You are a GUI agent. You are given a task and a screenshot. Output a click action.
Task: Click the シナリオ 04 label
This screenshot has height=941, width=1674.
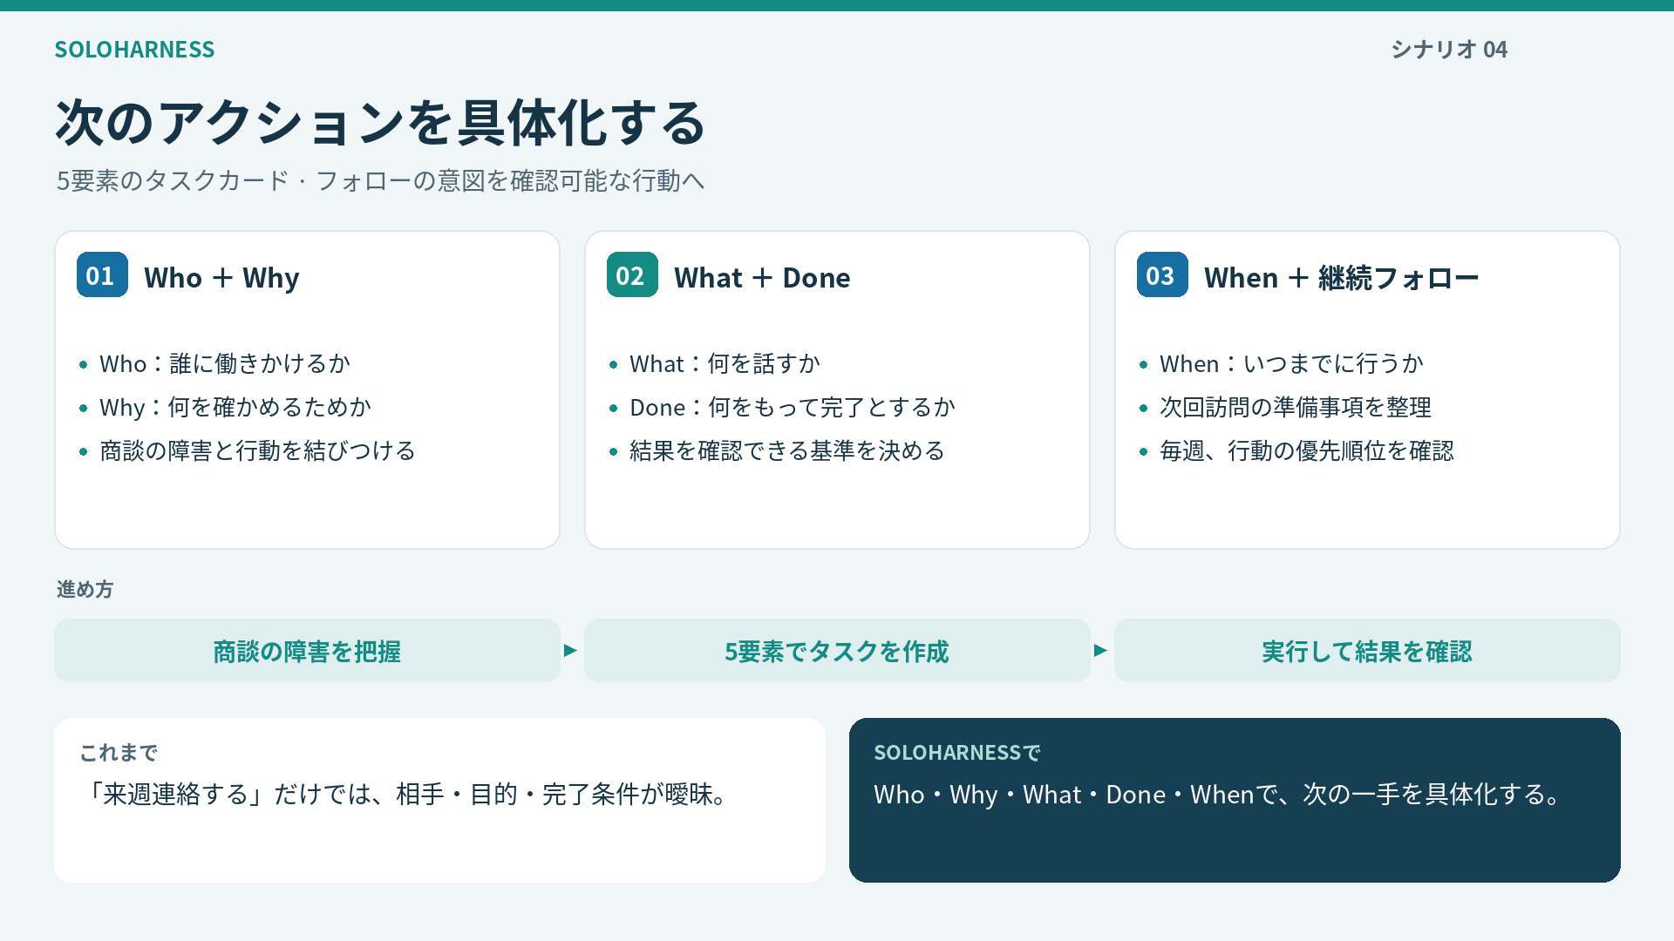1449,50
